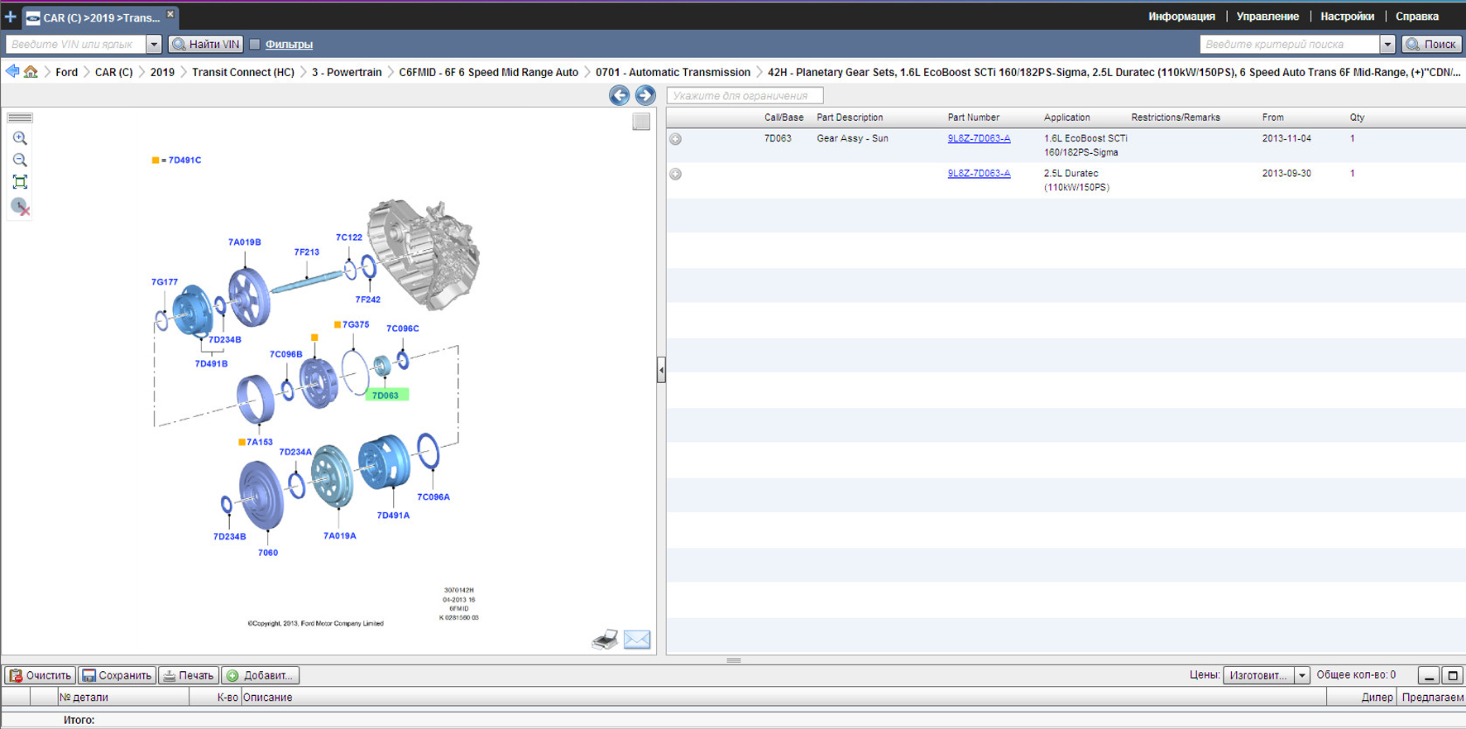
Task: Click the zoom out magnifier icon
Action: click(x=20, y=160)
